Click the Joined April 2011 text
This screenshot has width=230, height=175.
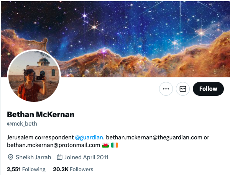tap(86, 157)
